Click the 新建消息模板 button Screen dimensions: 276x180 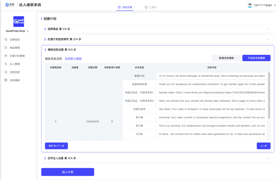(226, 58)
